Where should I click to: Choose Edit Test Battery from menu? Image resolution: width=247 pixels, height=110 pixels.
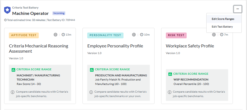[224, 27]
